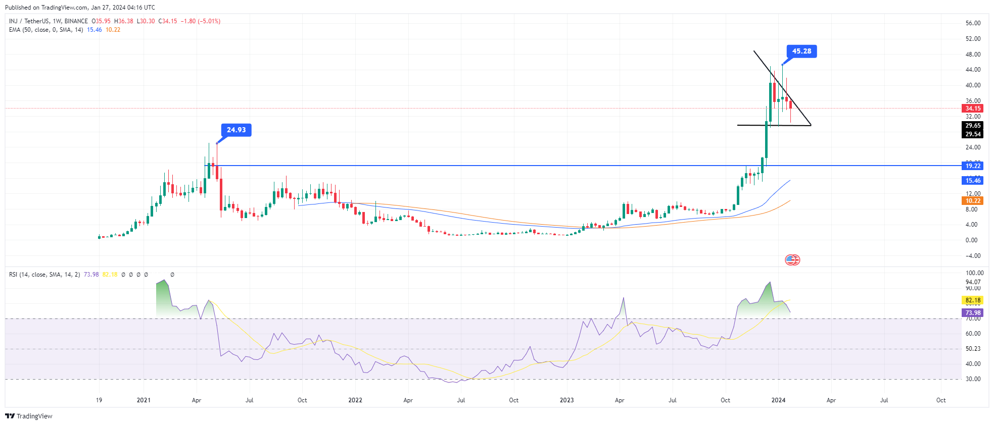Select the 24.93 price callout label
Screen dimensions: 994x425
(x=236, y=130)
